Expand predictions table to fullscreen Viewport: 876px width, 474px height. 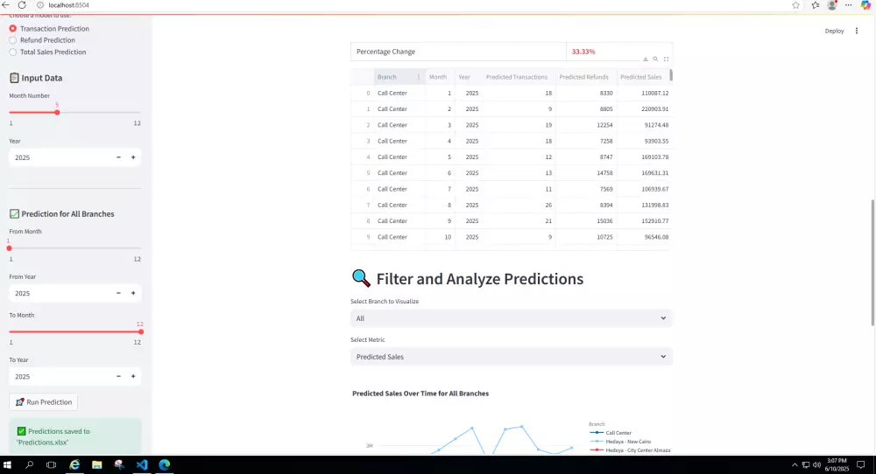pos(666,59)
